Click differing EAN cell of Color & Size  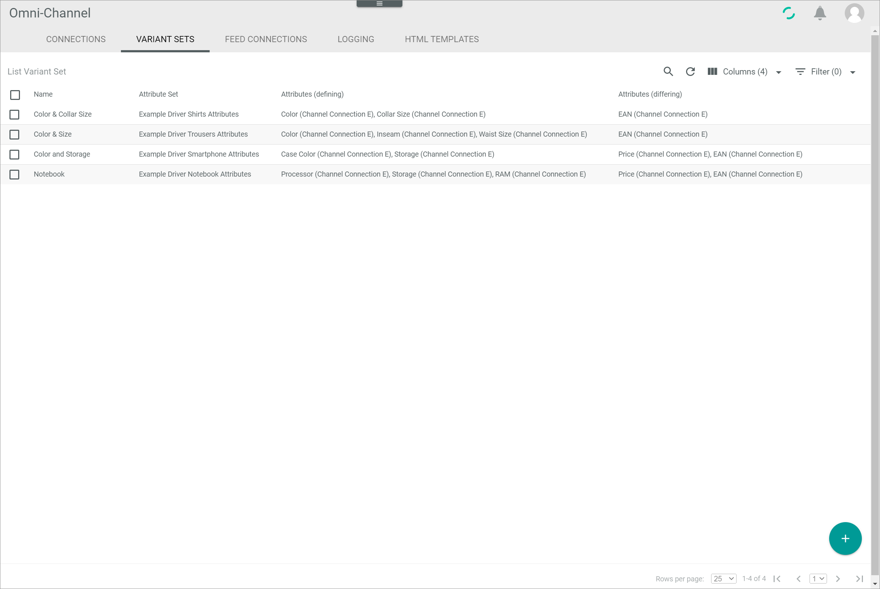click(662, 134)
